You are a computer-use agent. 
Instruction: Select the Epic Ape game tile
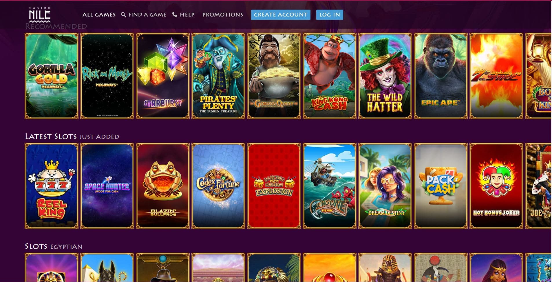point(441,76)
